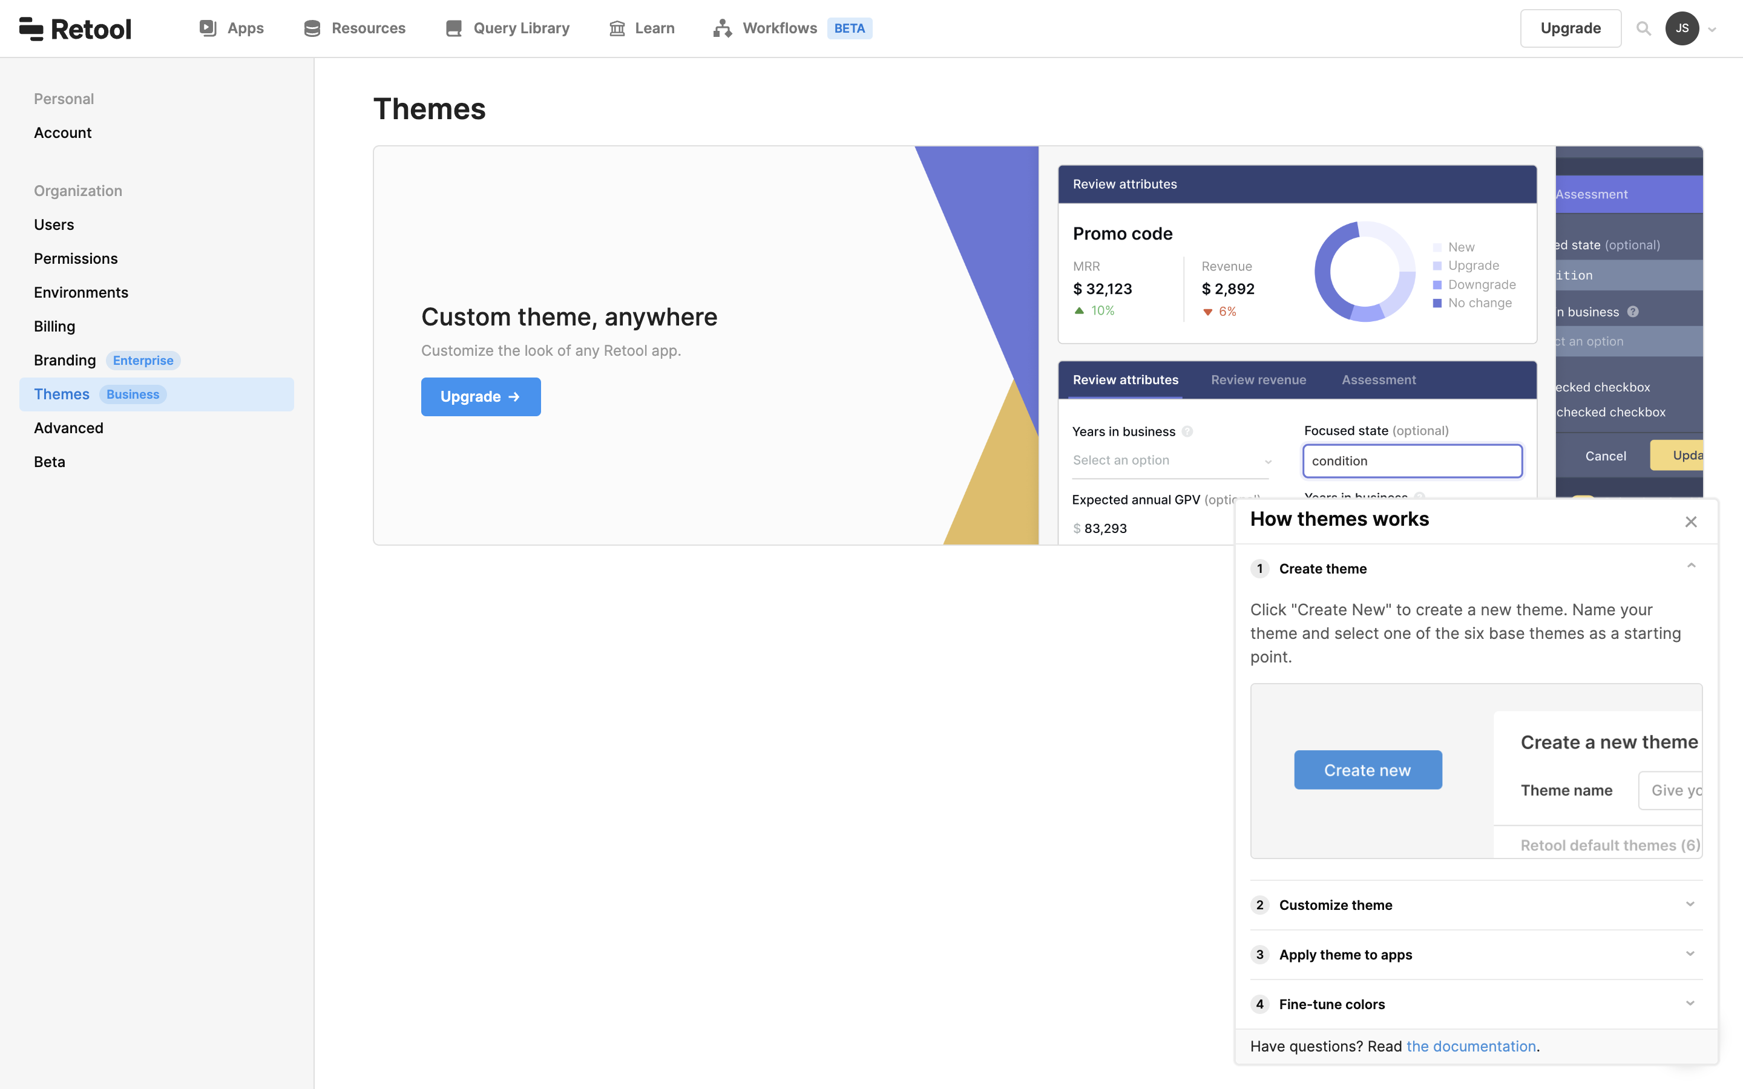
Task: Click the Assessment tab in preview
Action: [x=1379, y=379]
